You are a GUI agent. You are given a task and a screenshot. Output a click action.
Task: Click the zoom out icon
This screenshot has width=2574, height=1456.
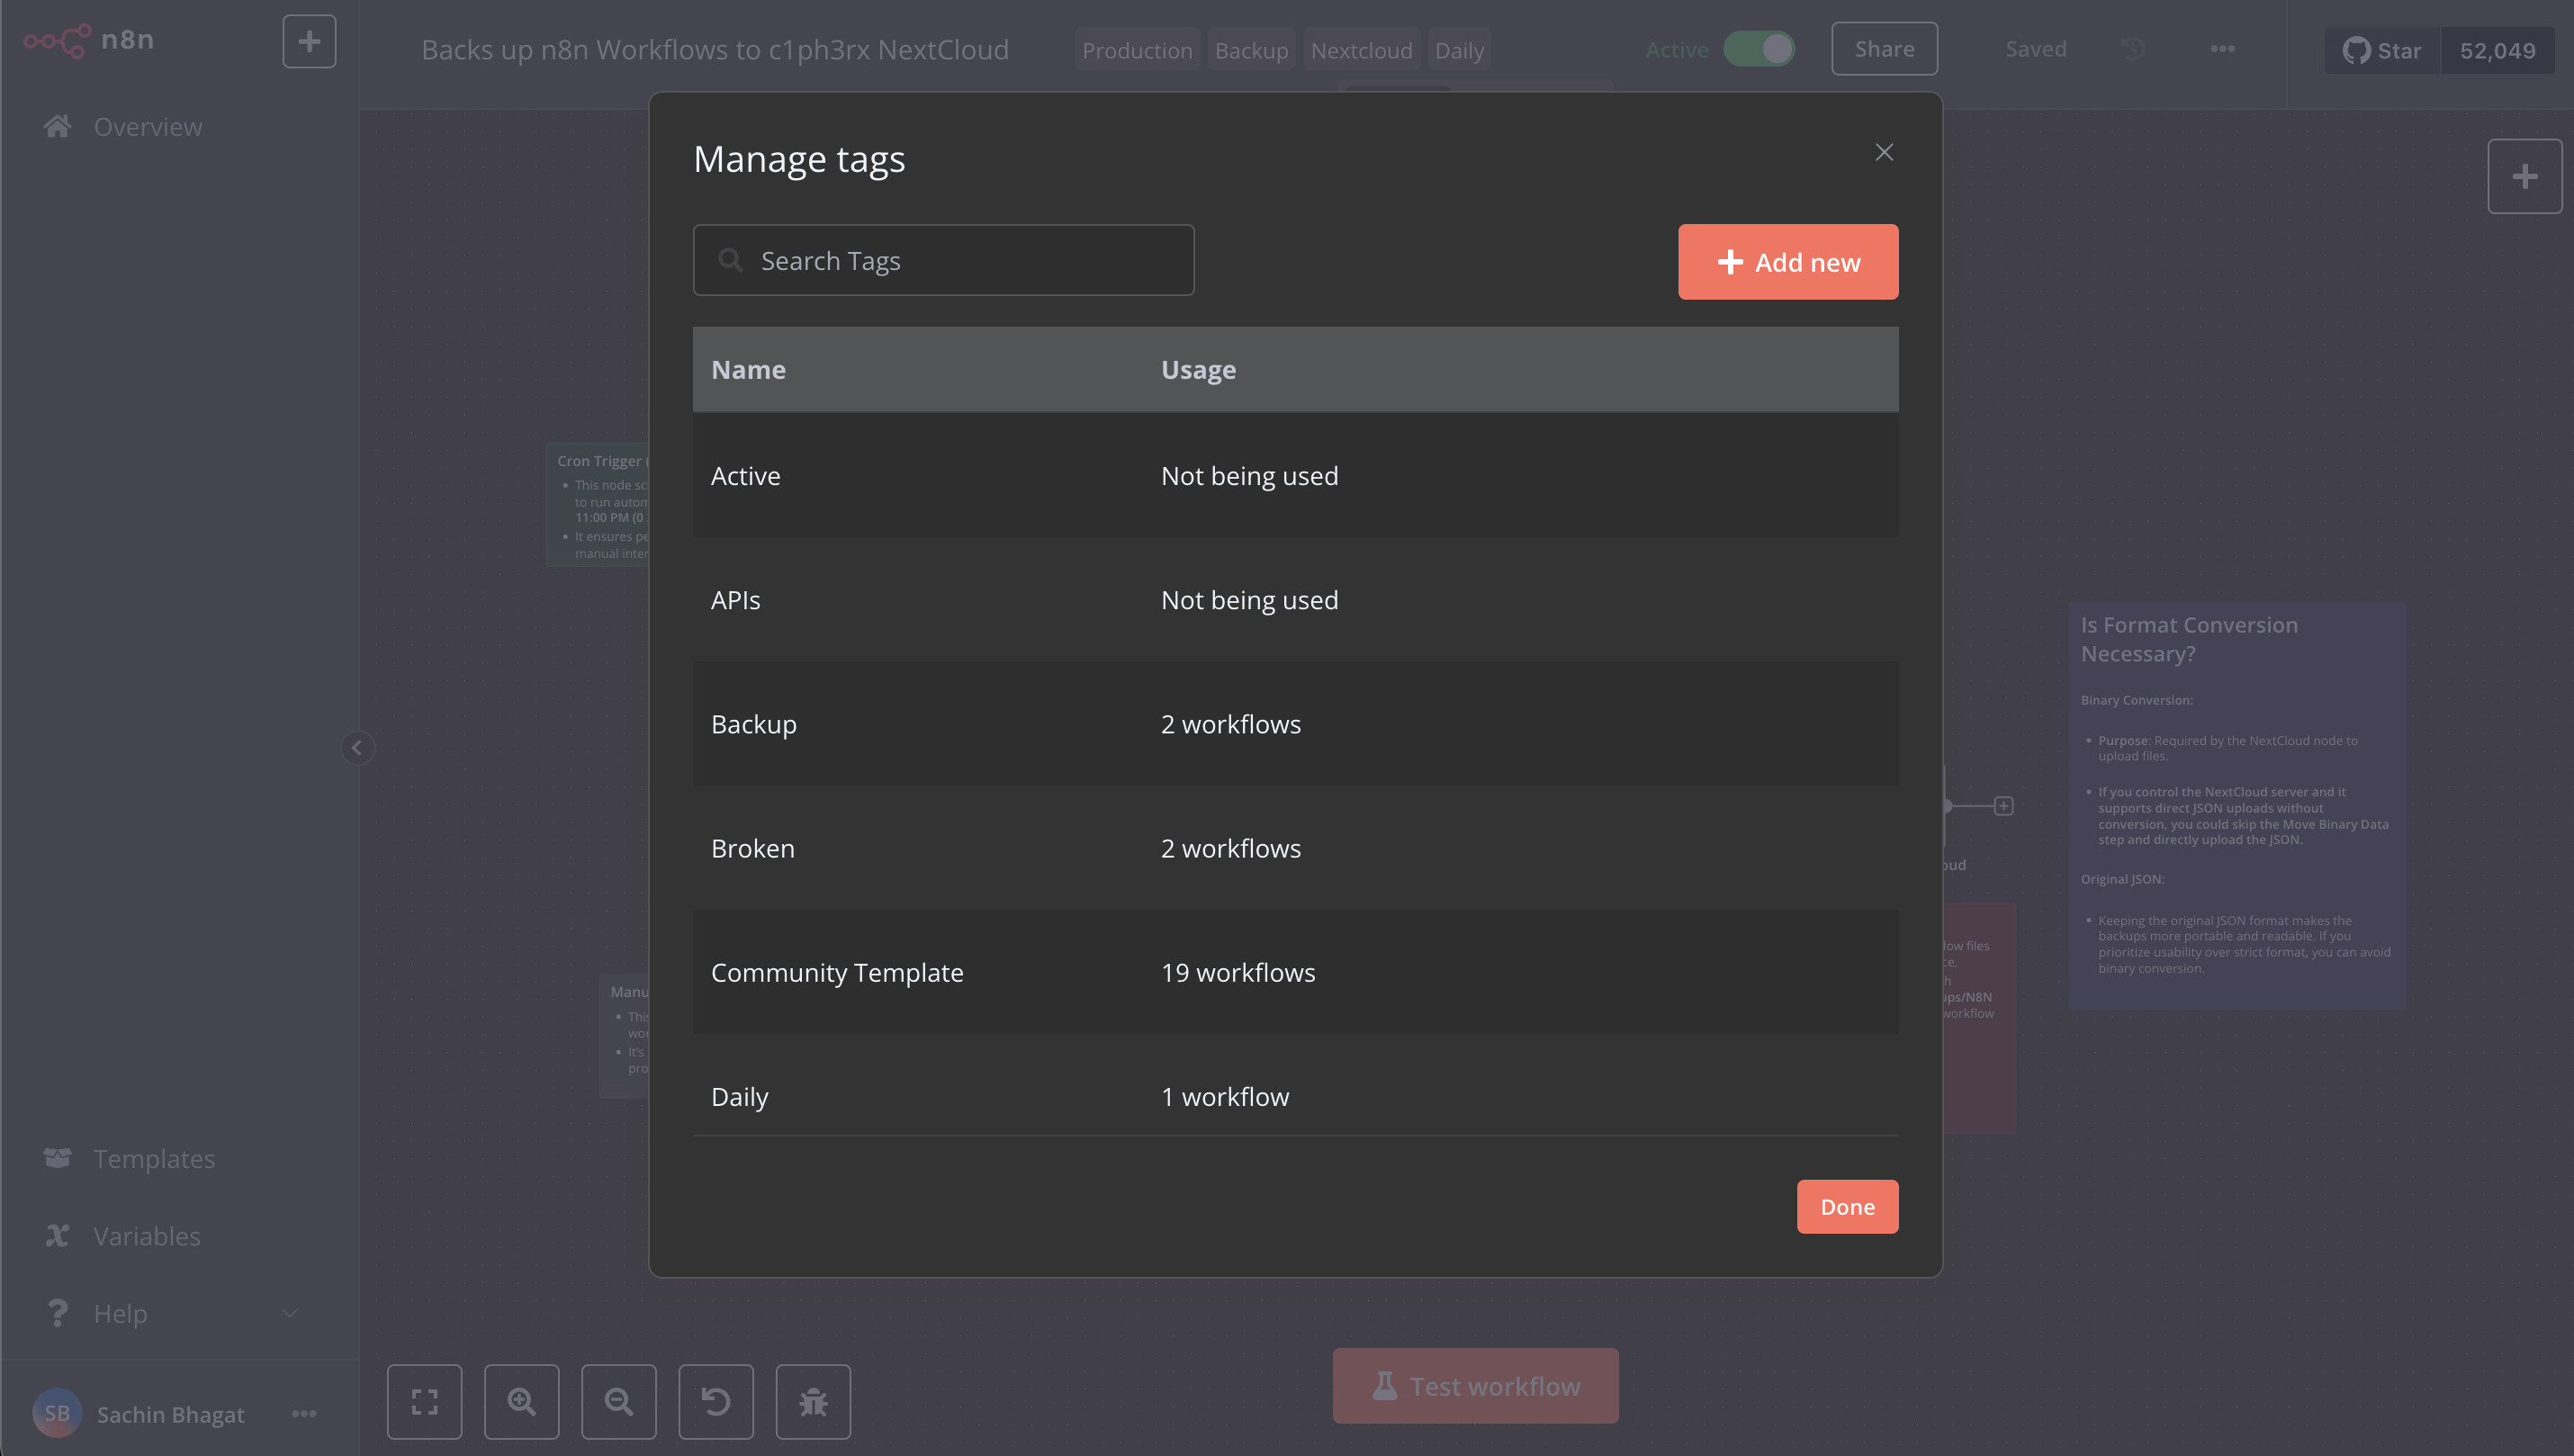(619, 1402)
